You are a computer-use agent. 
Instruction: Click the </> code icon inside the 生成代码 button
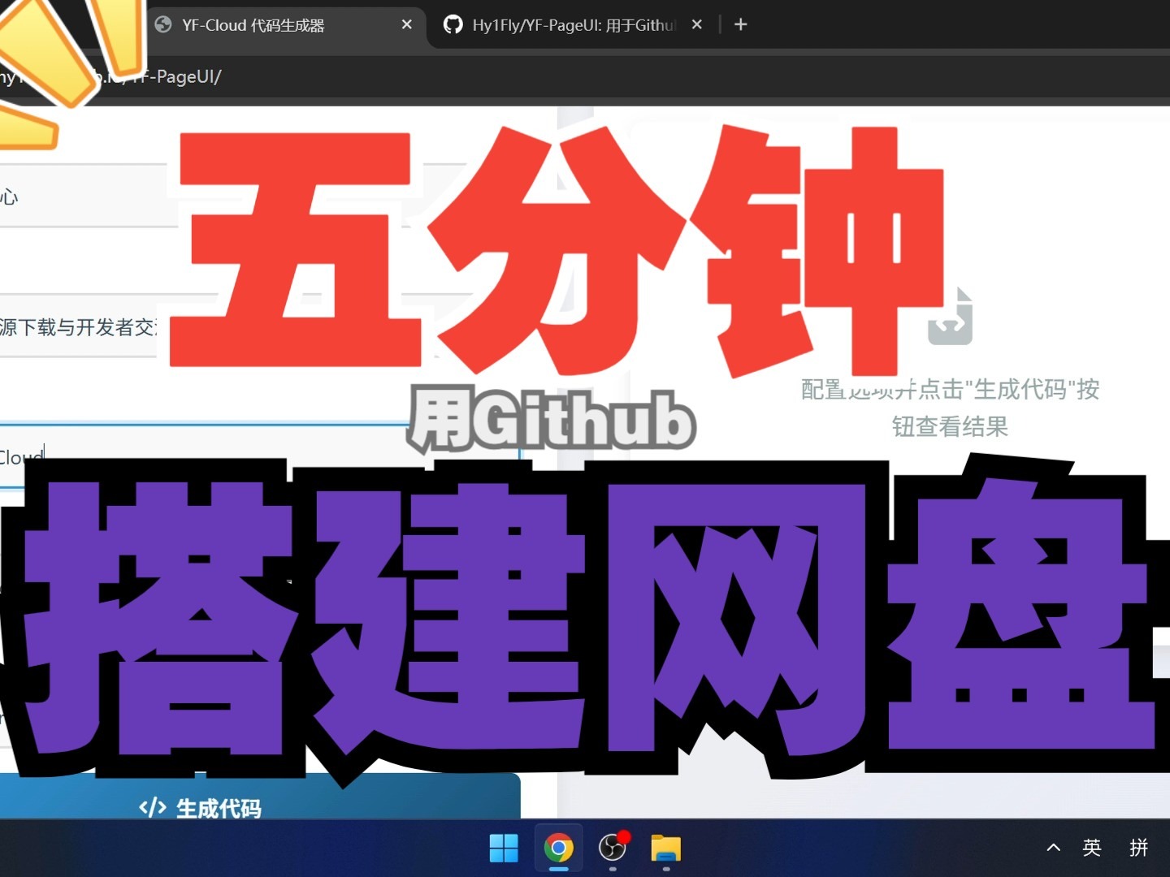coord(153,807)
